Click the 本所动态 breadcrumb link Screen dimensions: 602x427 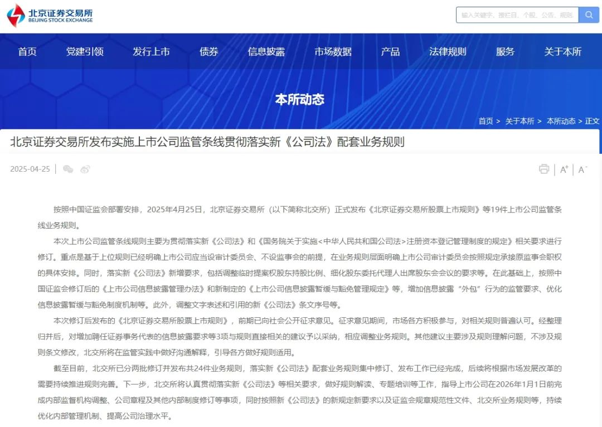pos(563,120)
